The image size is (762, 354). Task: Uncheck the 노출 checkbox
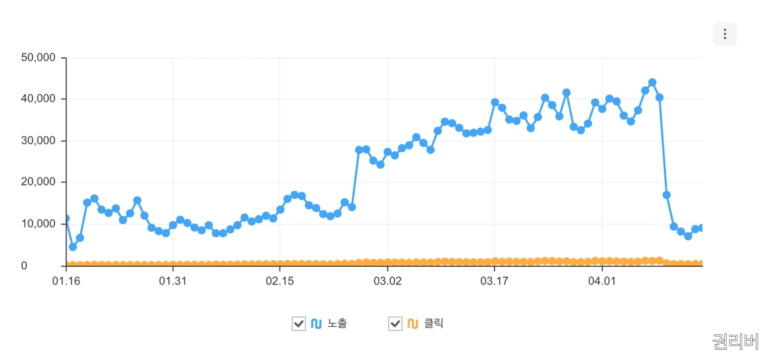298,323
